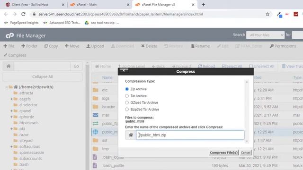Click etc folder icon
The height and width of the screenshot is (170, 303).
pos(96,90)
